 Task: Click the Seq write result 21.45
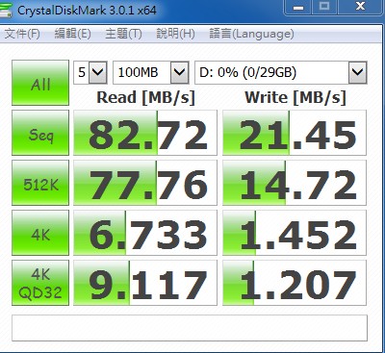(295, 133)
